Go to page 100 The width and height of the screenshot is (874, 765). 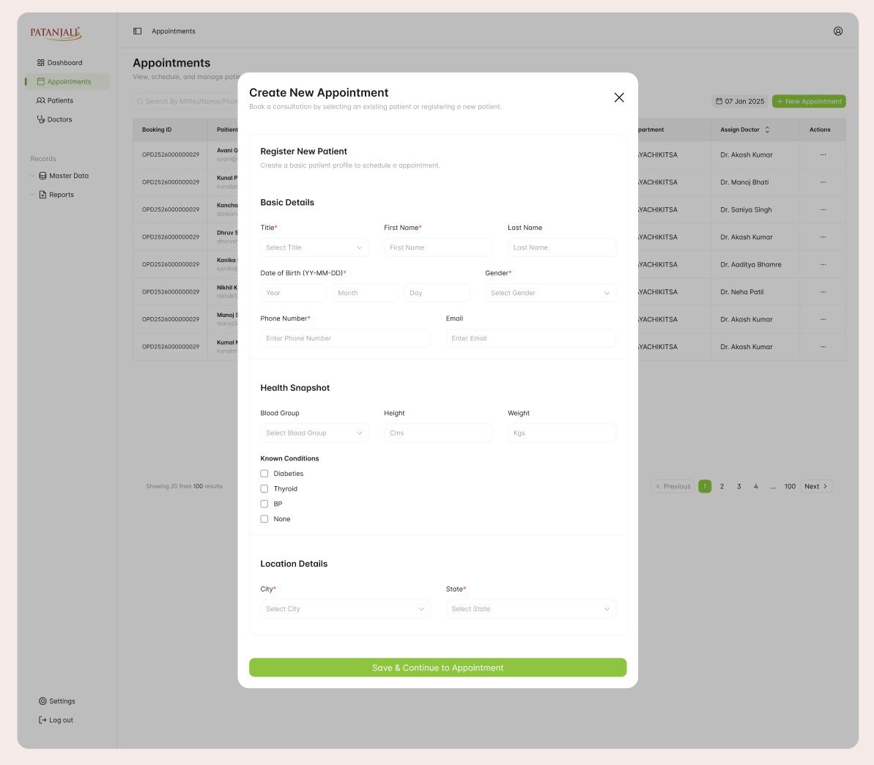coord(790,486)
